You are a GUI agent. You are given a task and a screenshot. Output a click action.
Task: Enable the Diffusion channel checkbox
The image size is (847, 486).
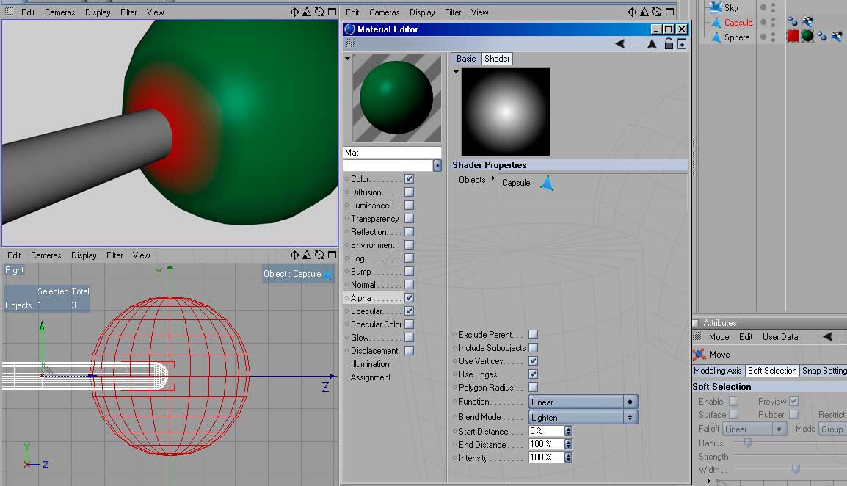tap(409, 192)
